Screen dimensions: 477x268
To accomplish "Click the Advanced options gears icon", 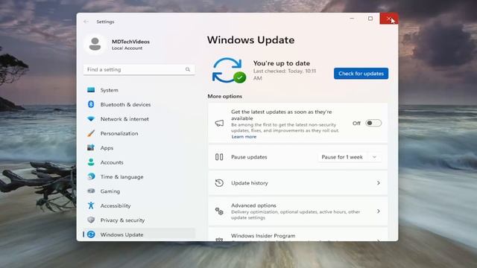I will coord(219,211).
